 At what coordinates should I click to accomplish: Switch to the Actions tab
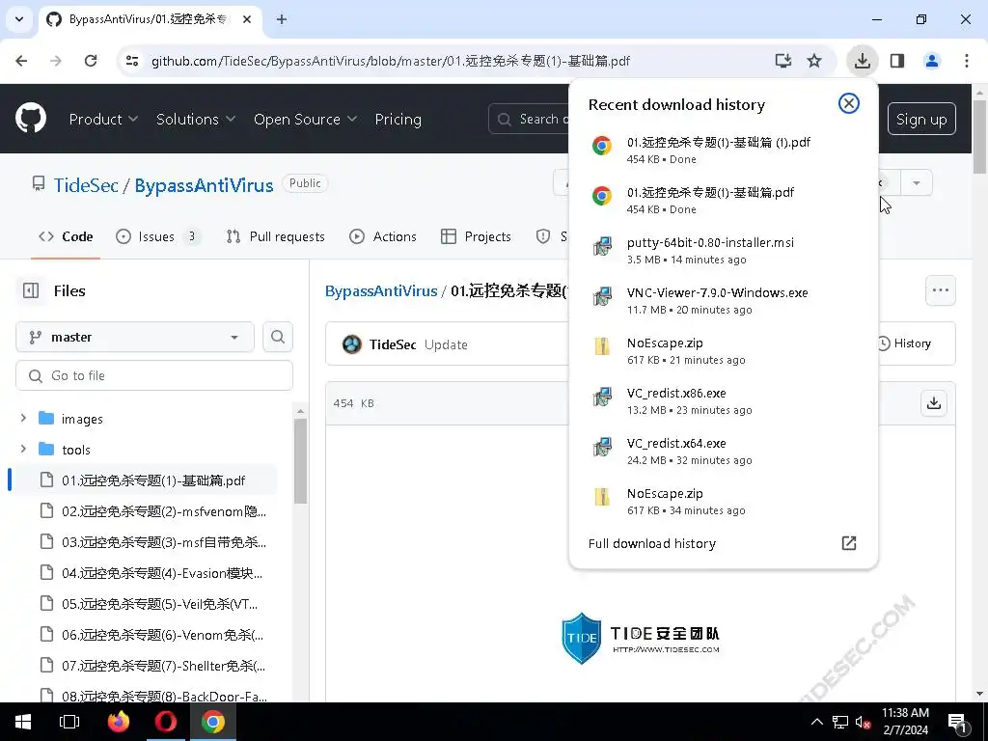pos(382,237)
